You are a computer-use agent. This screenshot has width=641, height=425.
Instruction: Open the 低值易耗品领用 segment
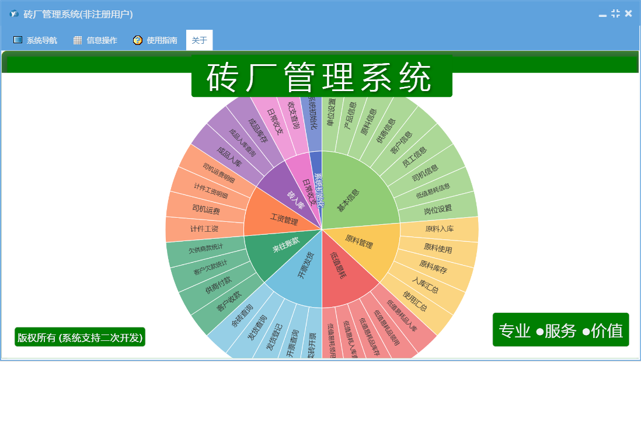pos(385,327)
